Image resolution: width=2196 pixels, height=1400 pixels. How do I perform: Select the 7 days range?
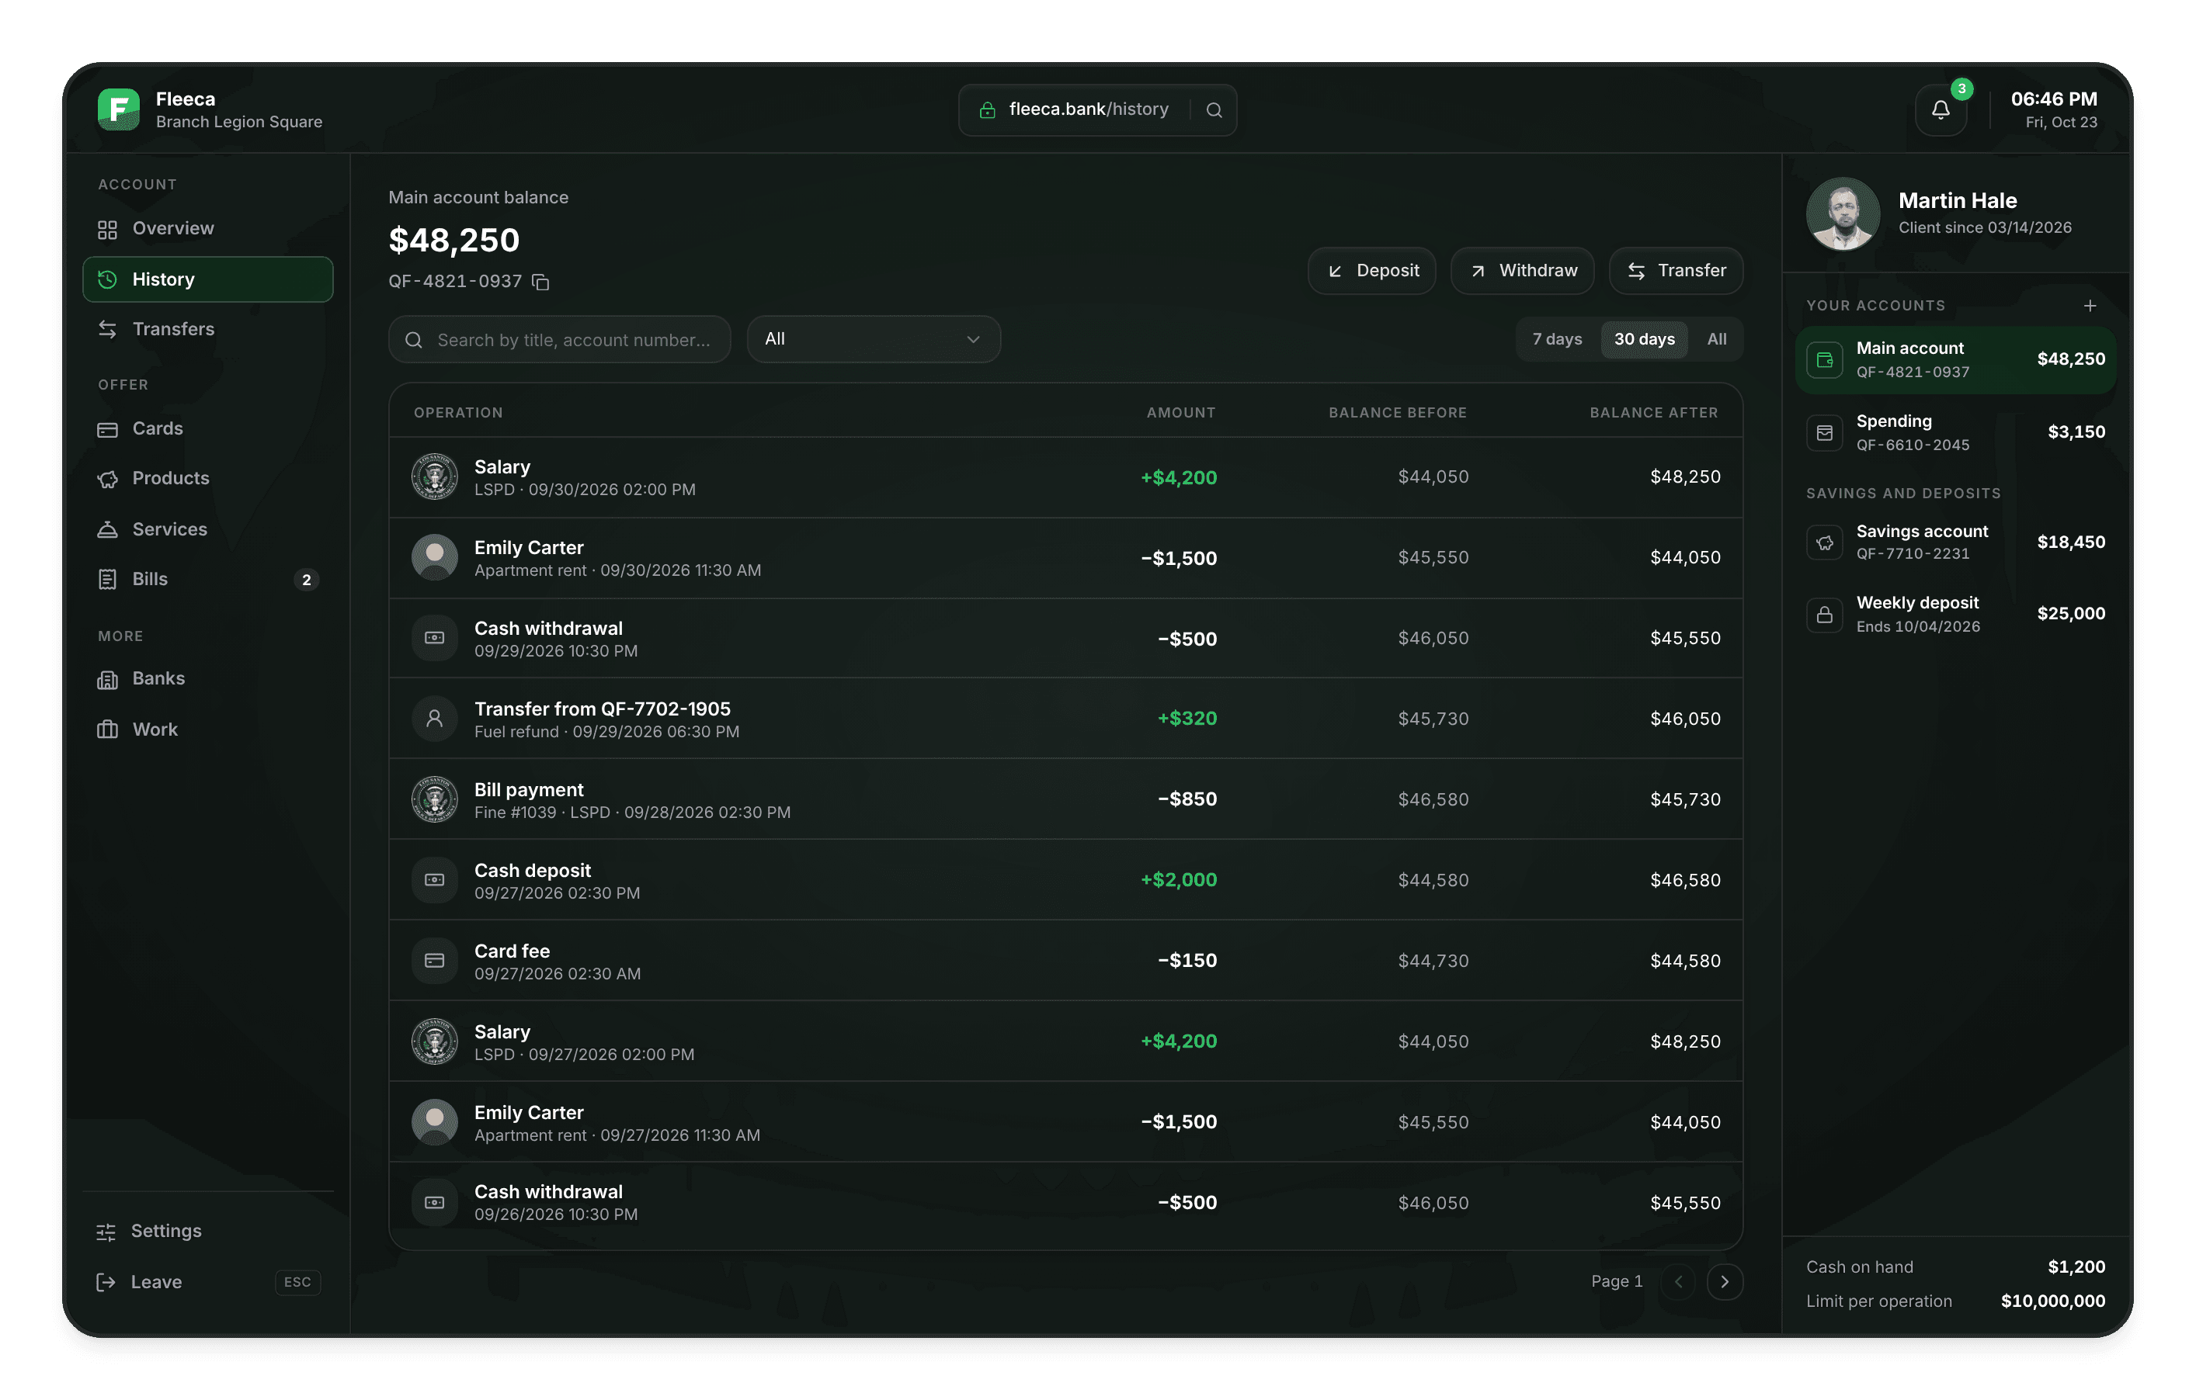point(1557,339)
